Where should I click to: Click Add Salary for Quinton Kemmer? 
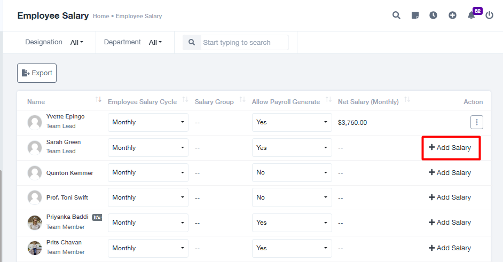pyautogui.click(x=450, y=172)
